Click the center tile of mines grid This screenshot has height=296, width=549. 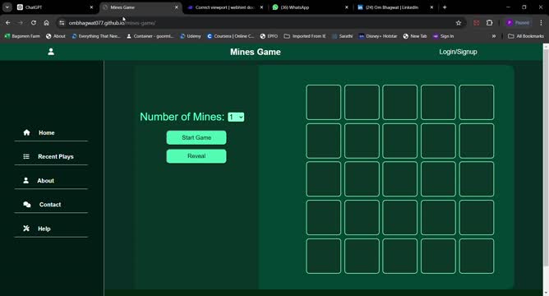pyautogui.click(x=400, y=179)
